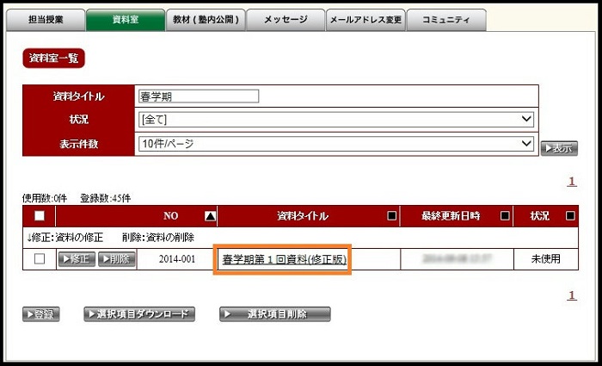Click the 資料タイトル search input field
This screenshot has width=602, height=366.
(198, 96)
